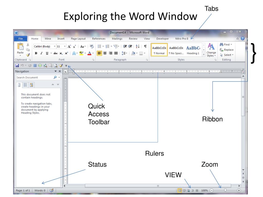Image resolution: width=263 pixels, height=197 pixels.
Task: Browse pages thumbnail icon in Navigation pane
Action: click(25, 85)
